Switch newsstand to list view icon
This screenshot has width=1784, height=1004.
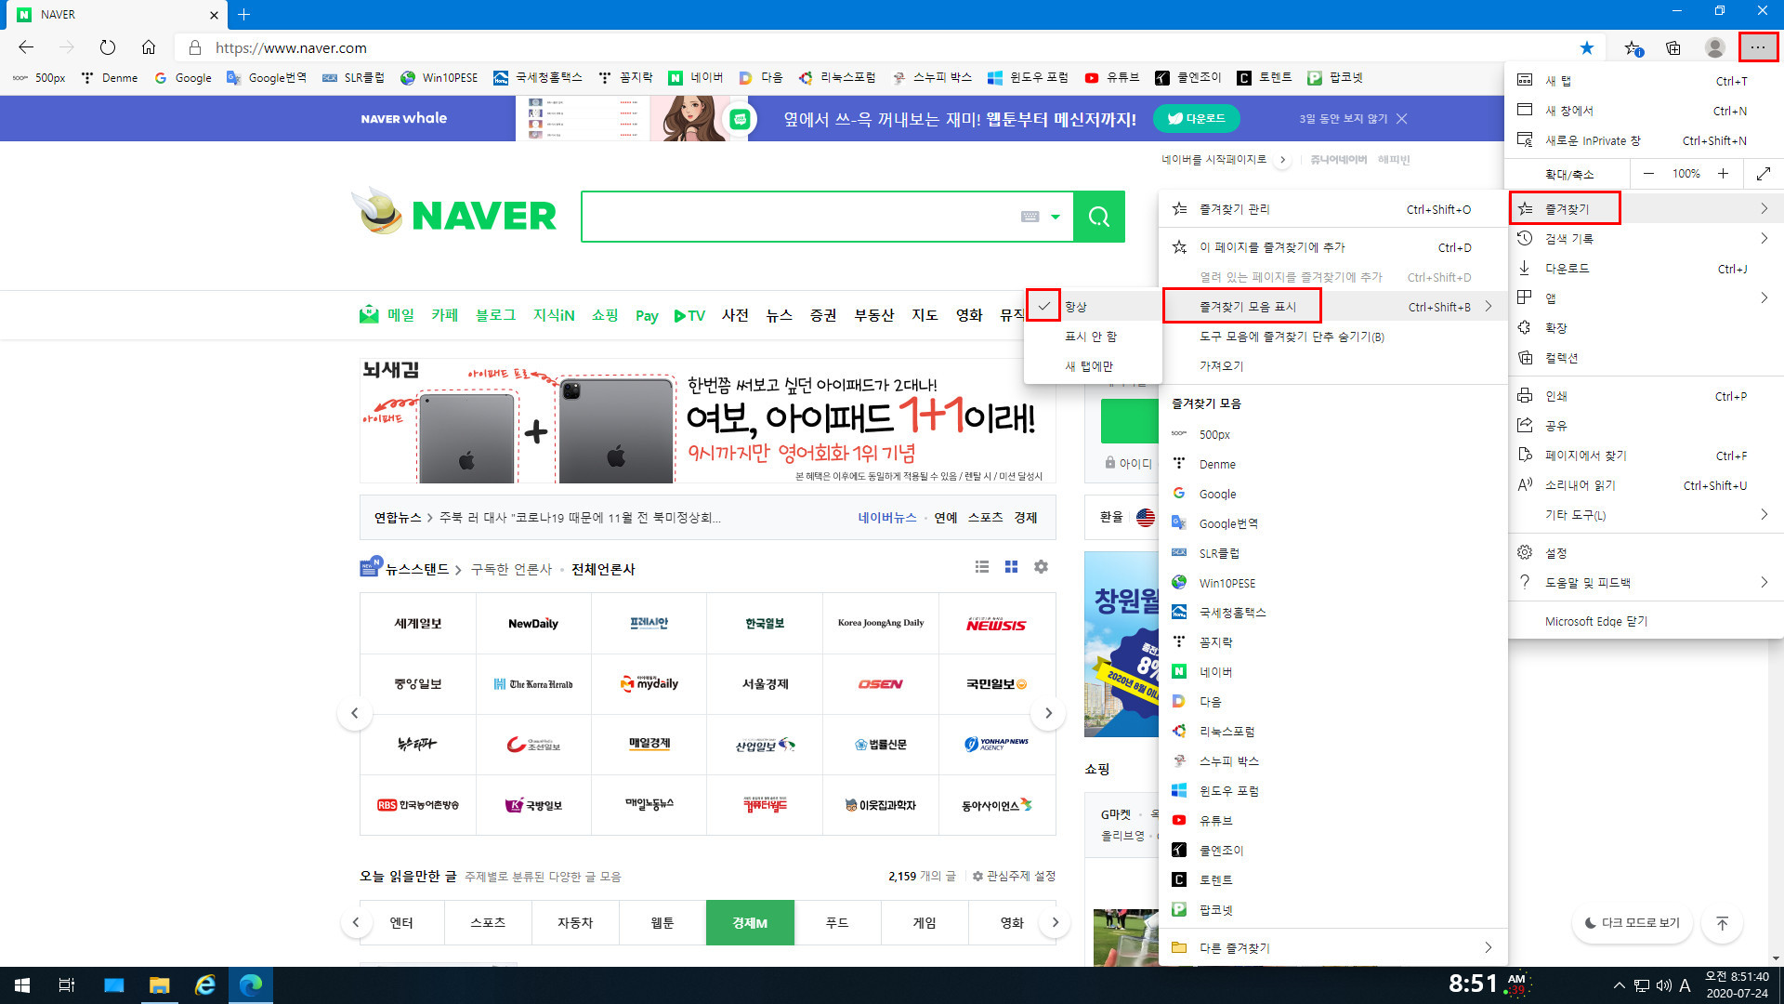(981, 566)
